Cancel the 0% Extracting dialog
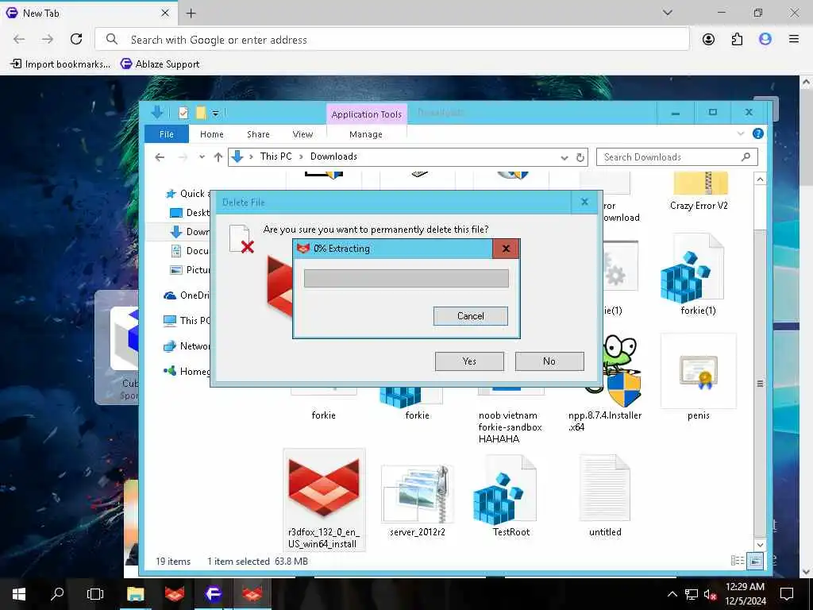The height and width of the screenshot is (610, 813). click(470, 316)
